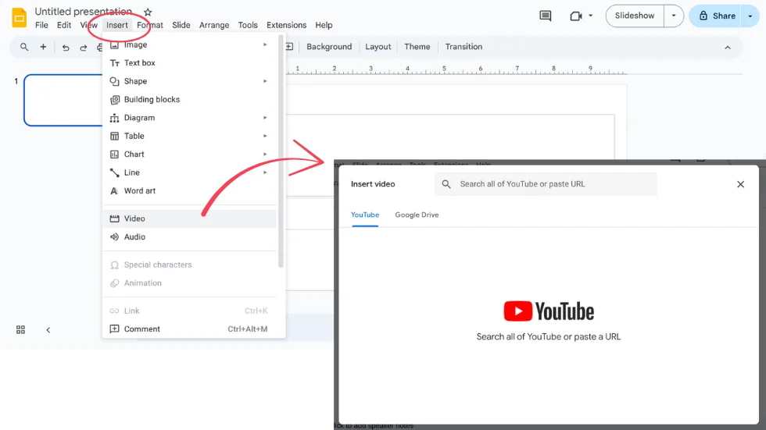Click the Special characters menu item
Image resolution: width=766 pixels, height=430 pixels.
(x=189, y=265)
